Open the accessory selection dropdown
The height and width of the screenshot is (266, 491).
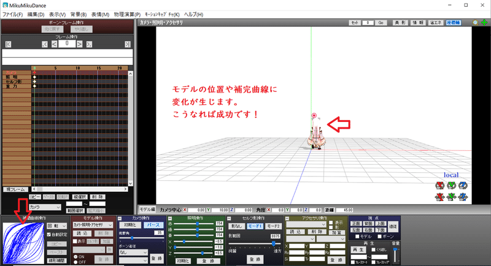click(306, 224)
